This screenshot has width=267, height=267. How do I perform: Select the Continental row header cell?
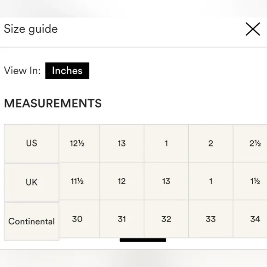31,221
